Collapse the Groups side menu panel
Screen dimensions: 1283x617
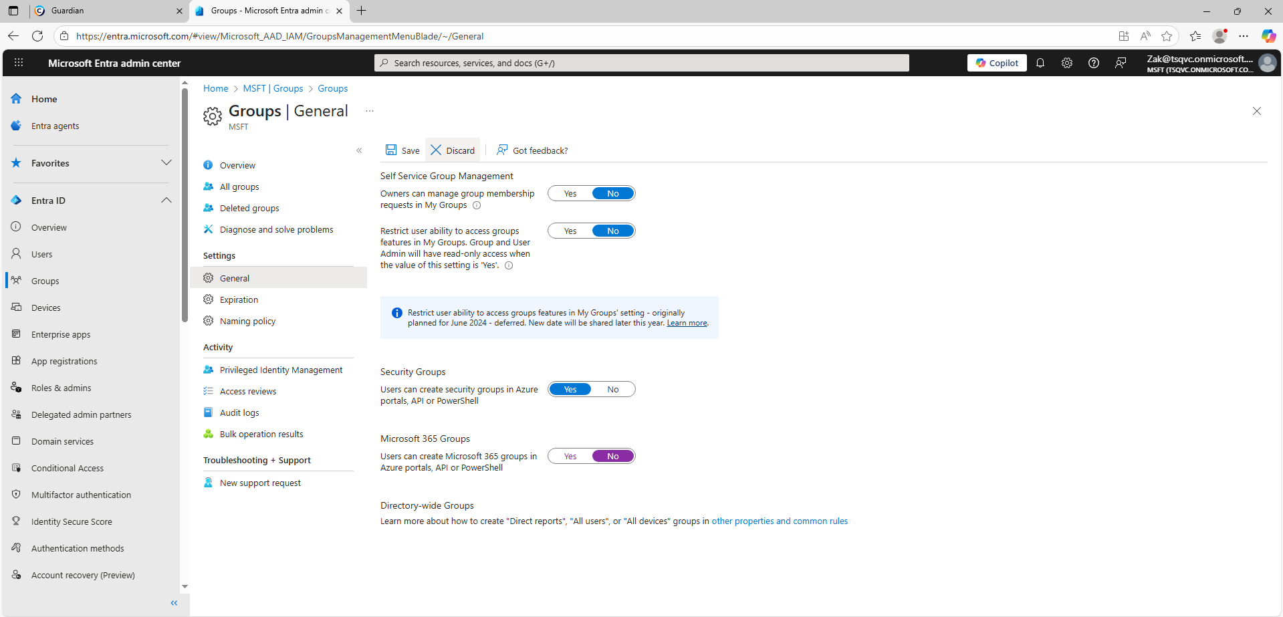359,150
